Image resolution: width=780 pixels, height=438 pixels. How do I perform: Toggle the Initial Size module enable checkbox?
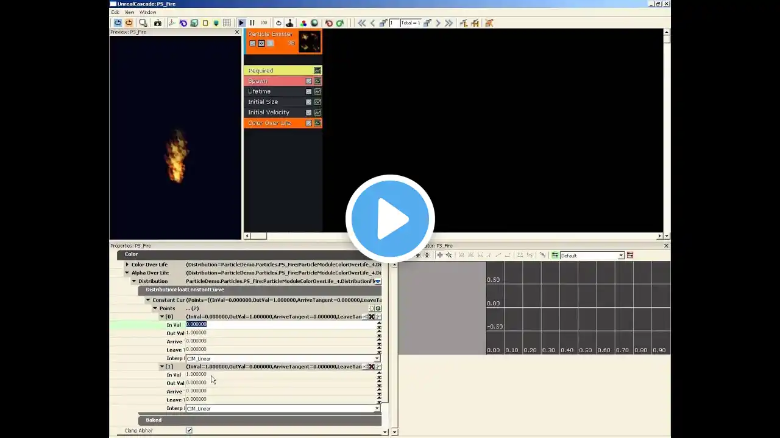coord(309,102)
